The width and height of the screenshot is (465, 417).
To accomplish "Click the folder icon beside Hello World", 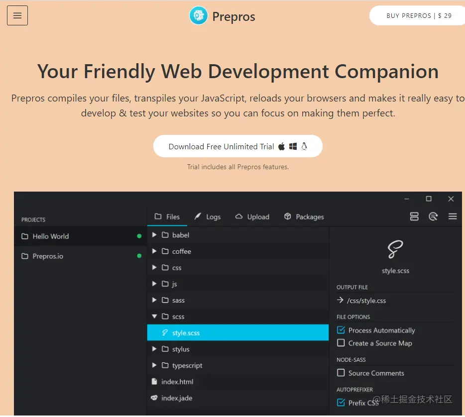I will tap(25, 236).
